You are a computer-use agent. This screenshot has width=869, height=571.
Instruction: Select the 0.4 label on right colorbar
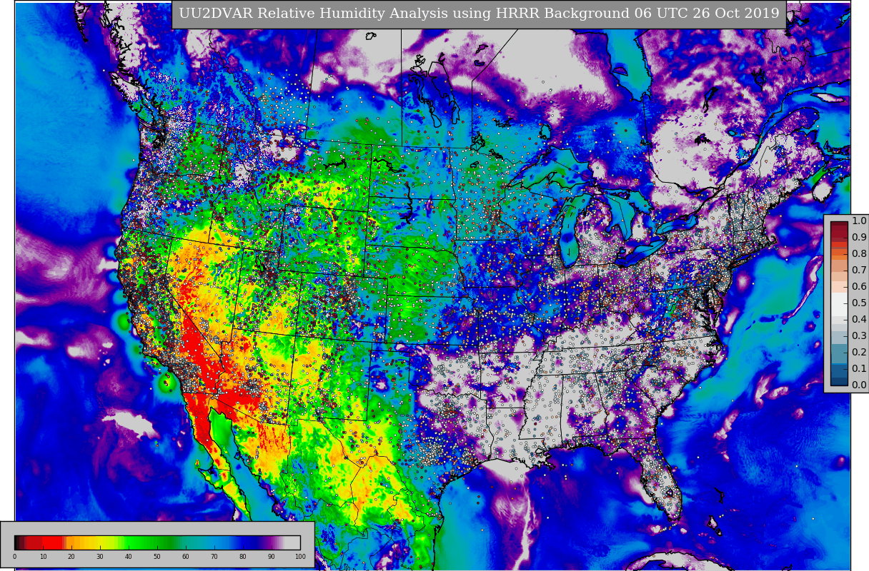(859, 320)
